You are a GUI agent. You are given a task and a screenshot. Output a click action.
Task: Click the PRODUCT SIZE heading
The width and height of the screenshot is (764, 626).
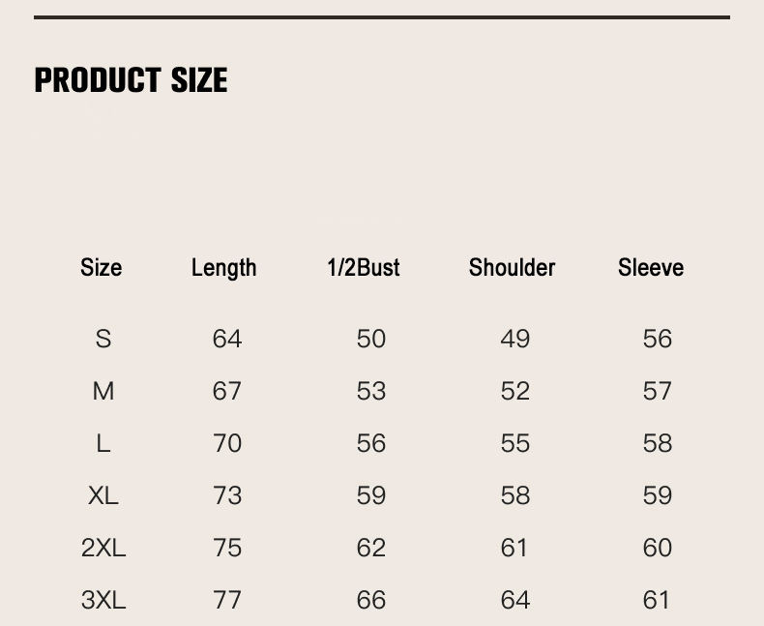coord(131,80)
